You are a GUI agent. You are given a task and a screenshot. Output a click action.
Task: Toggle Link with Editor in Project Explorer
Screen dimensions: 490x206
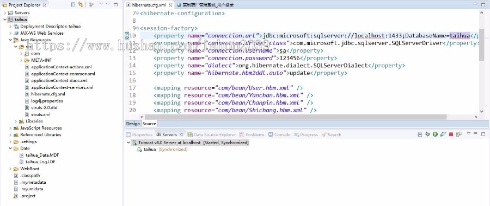[81, 5]
